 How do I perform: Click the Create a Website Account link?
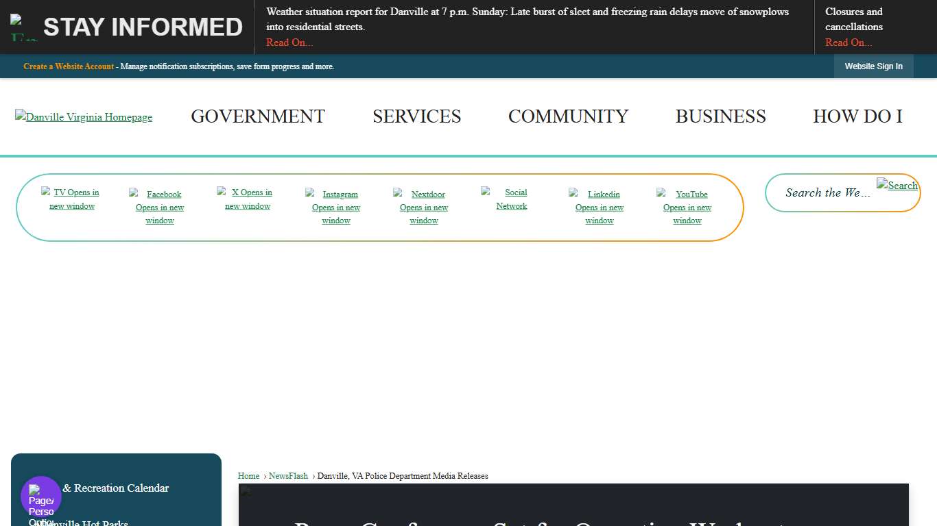click(69, 66)
